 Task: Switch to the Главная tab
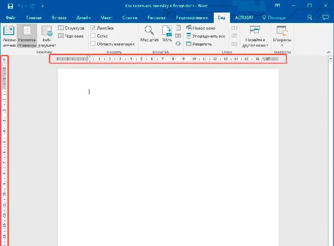34,18
